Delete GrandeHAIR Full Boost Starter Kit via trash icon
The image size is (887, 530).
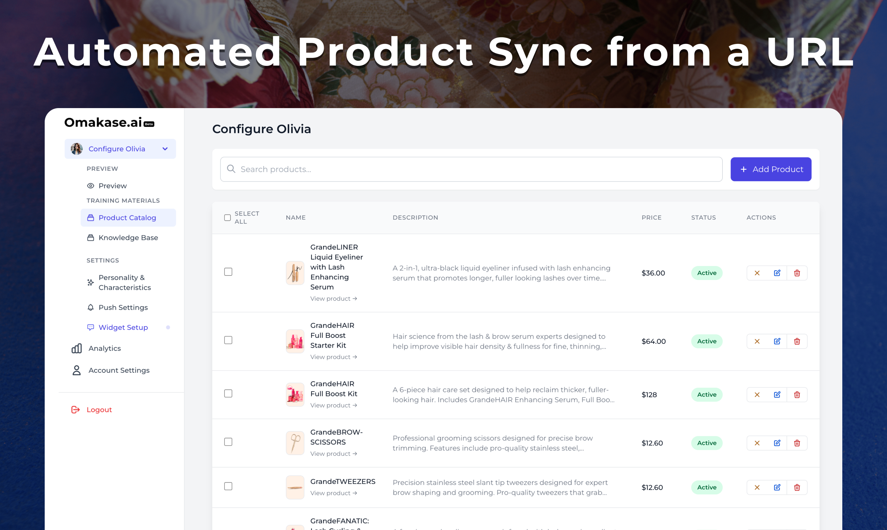tap(797, 341)
